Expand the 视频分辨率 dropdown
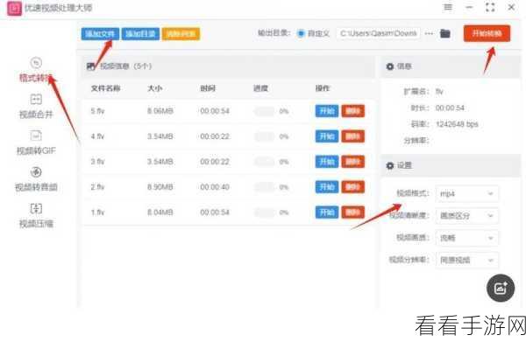The image size is (526, 342). [x=467, y=260]
